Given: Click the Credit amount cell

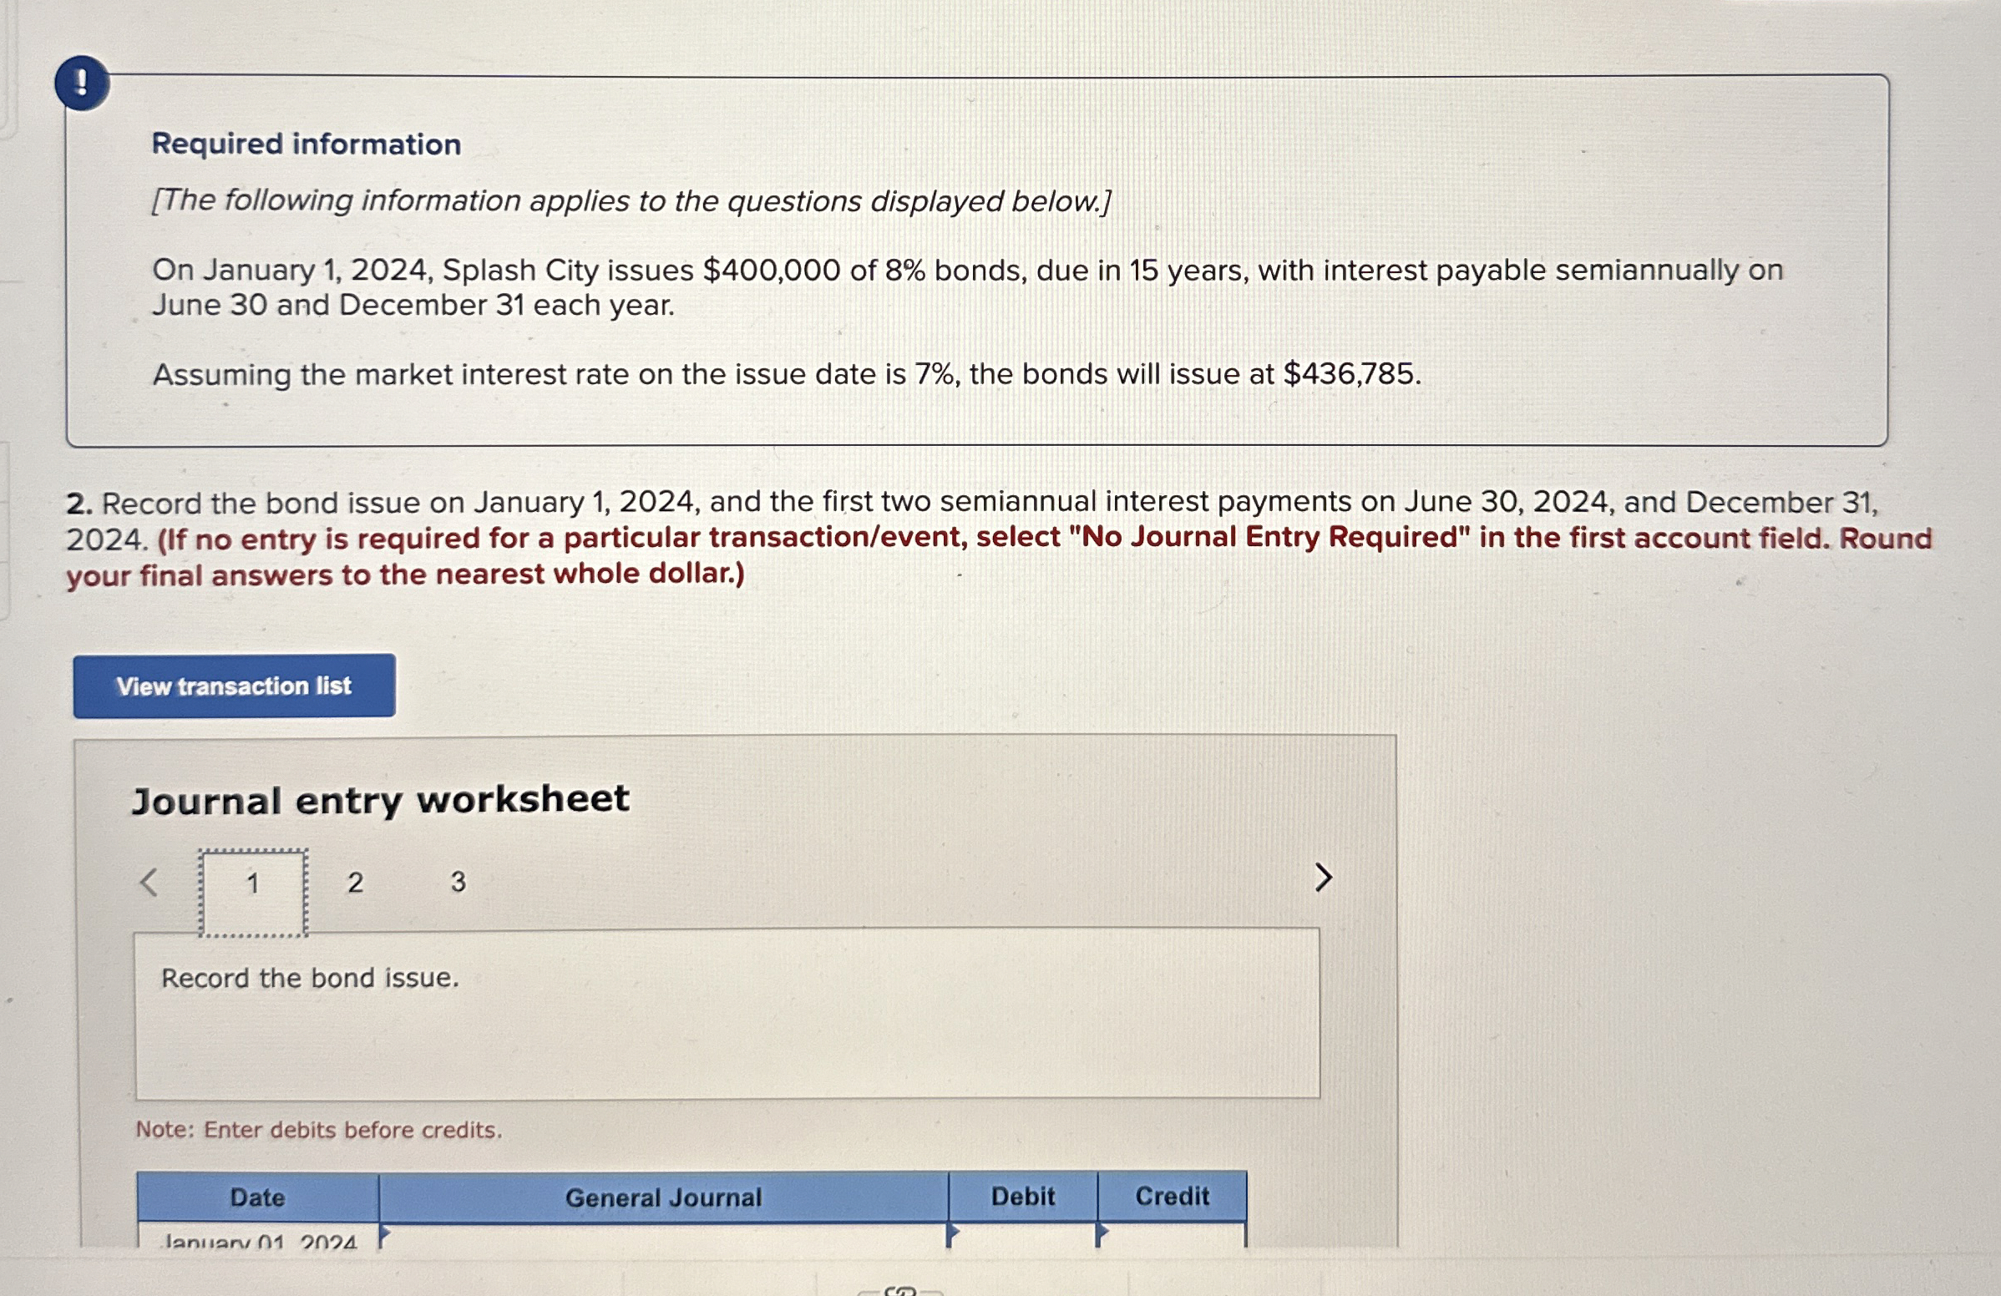Looking at the screenshot, I should 1172,1238.
